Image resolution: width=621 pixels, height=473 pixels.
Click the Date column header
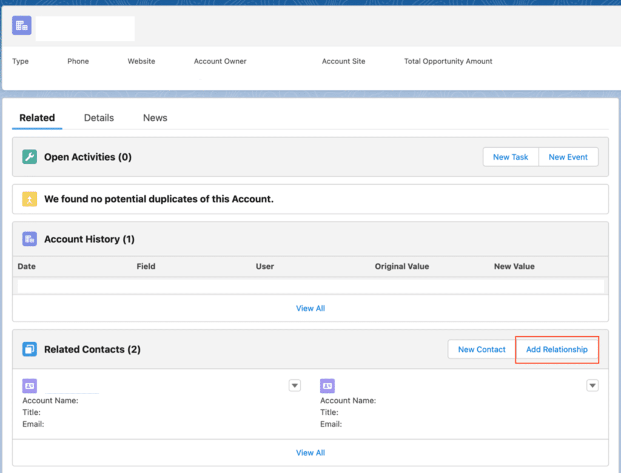tap(27, 266)
